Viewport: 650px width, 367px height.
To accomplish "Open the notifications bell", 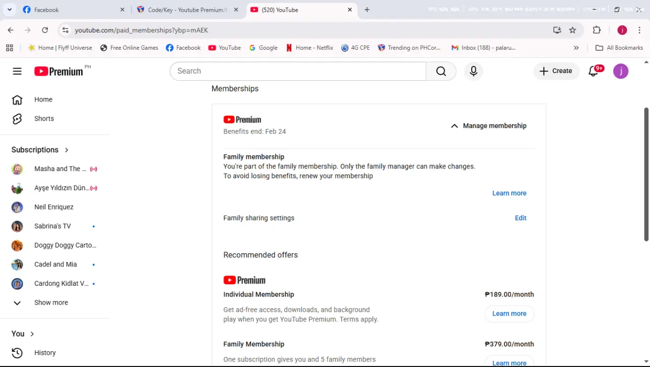I will tap(593, 71).
